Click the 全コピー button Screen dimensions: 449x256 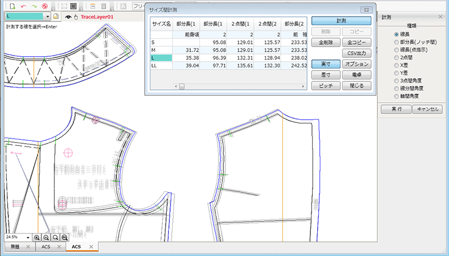coord(357,42)
